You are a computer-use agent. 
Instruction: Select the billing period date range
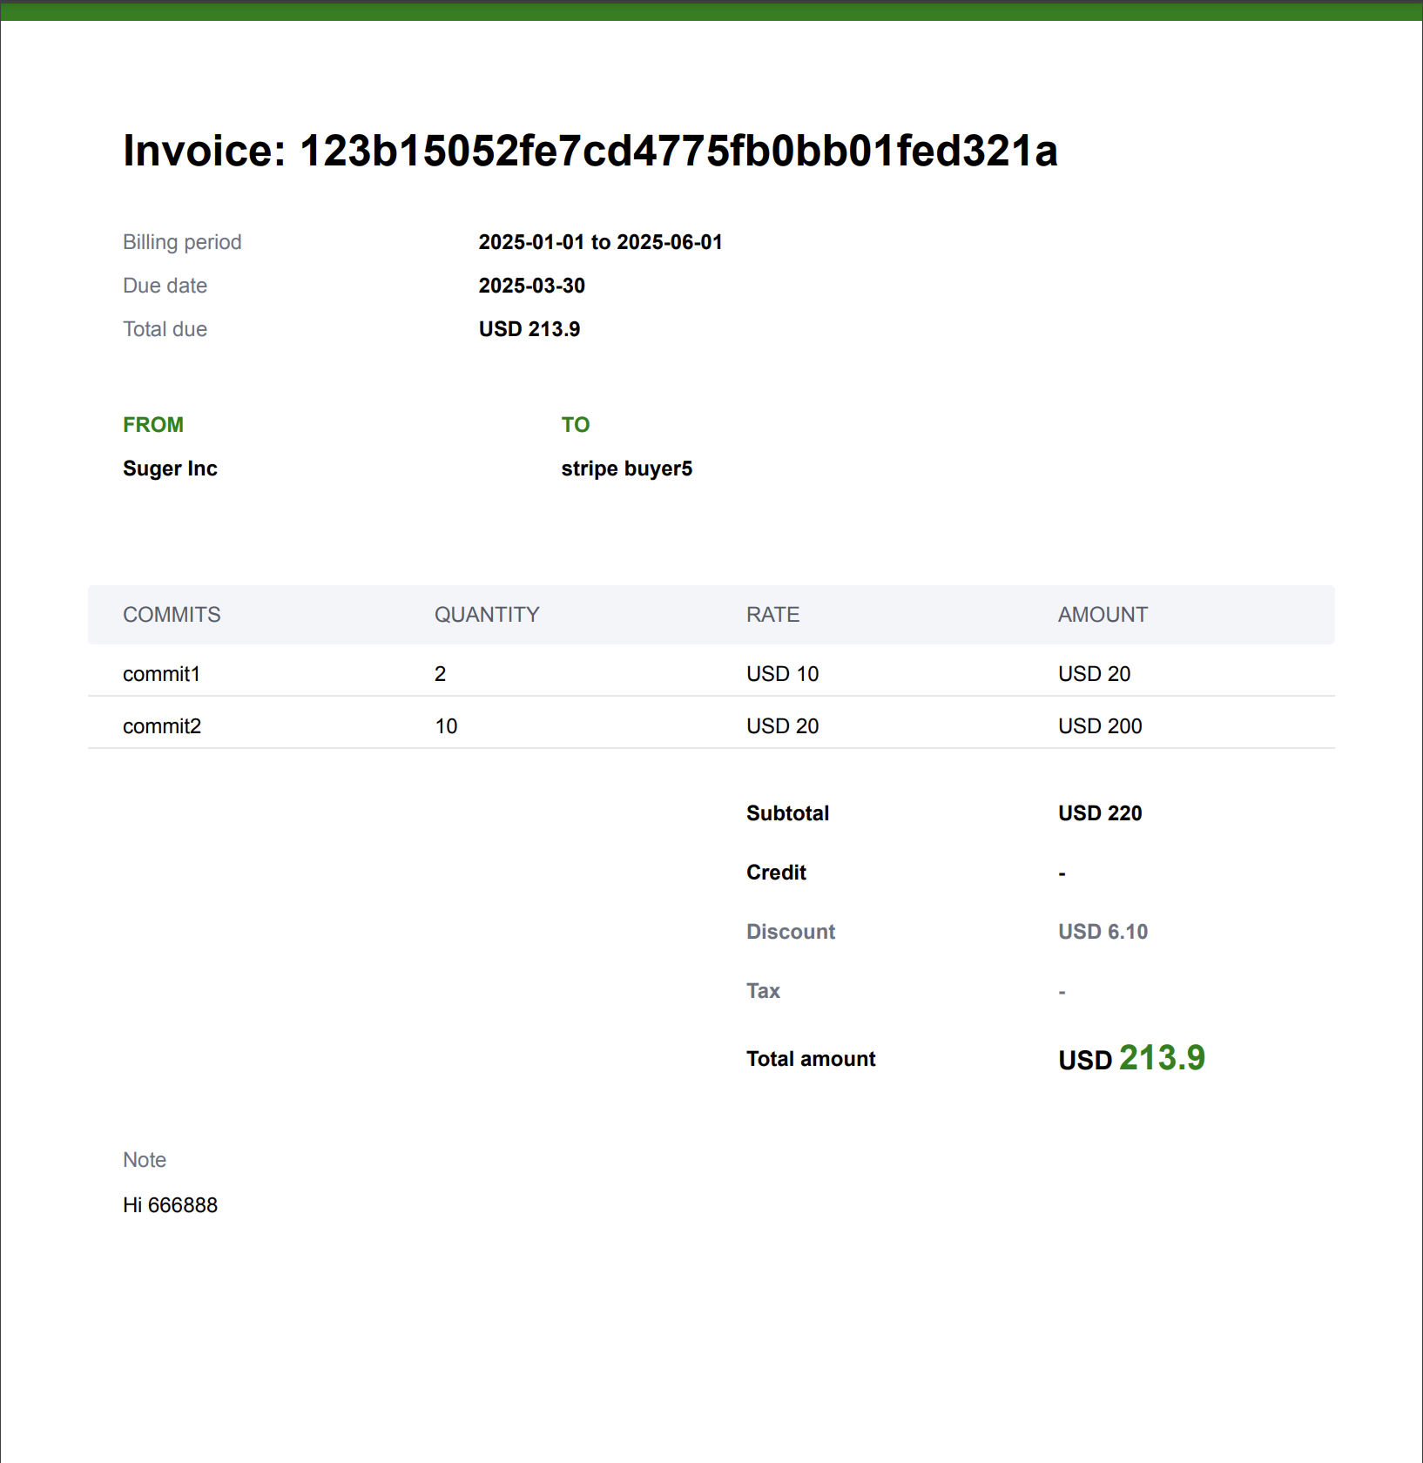pos(600,242)
